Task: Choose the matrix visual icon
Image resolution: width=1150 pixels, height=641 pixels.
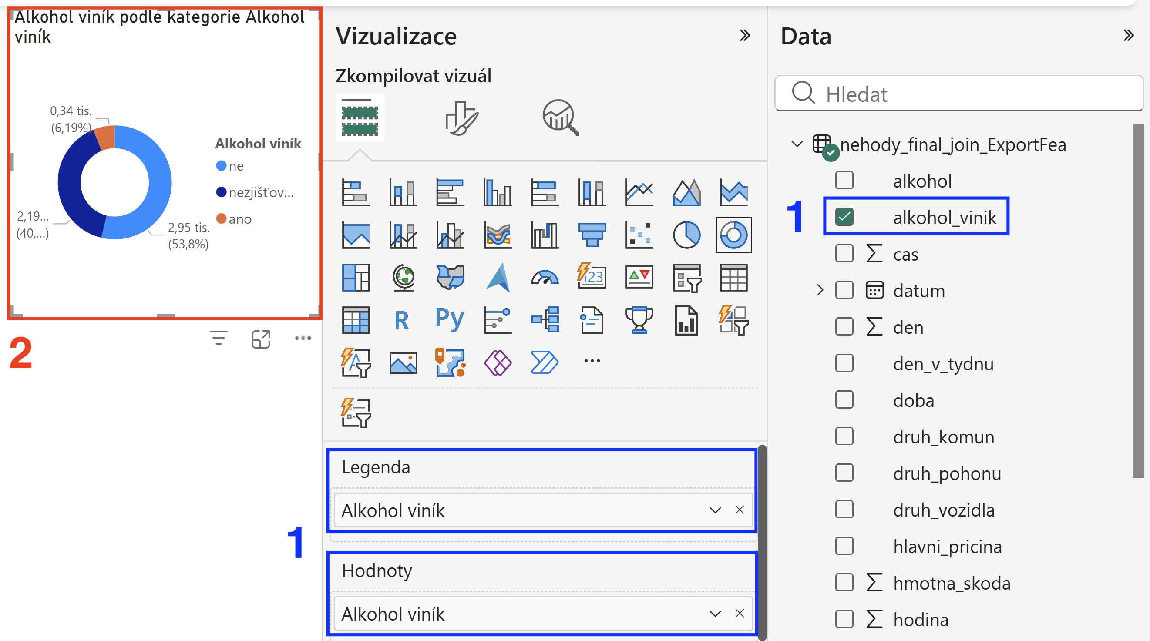Action: (356, 320)
